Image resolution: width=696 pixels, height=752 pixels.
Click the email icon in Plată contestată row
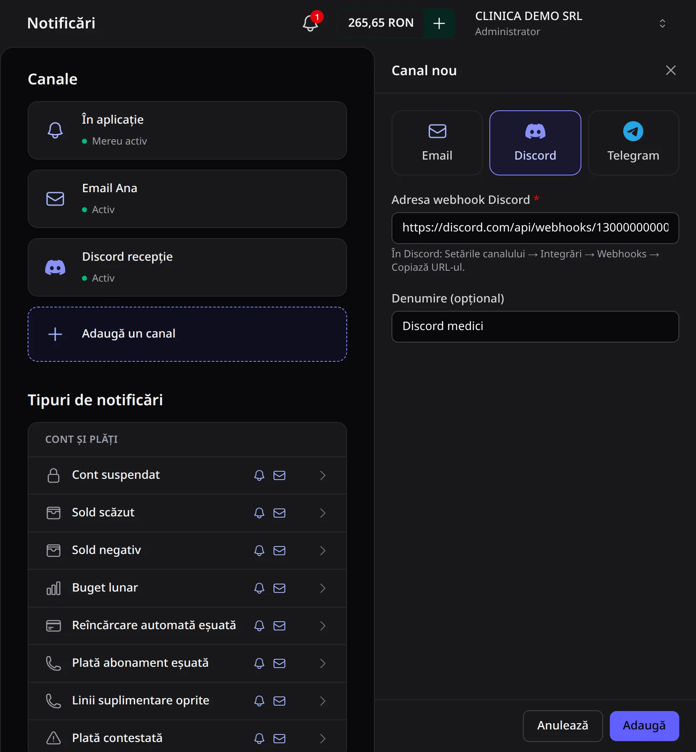click(279, 739)
